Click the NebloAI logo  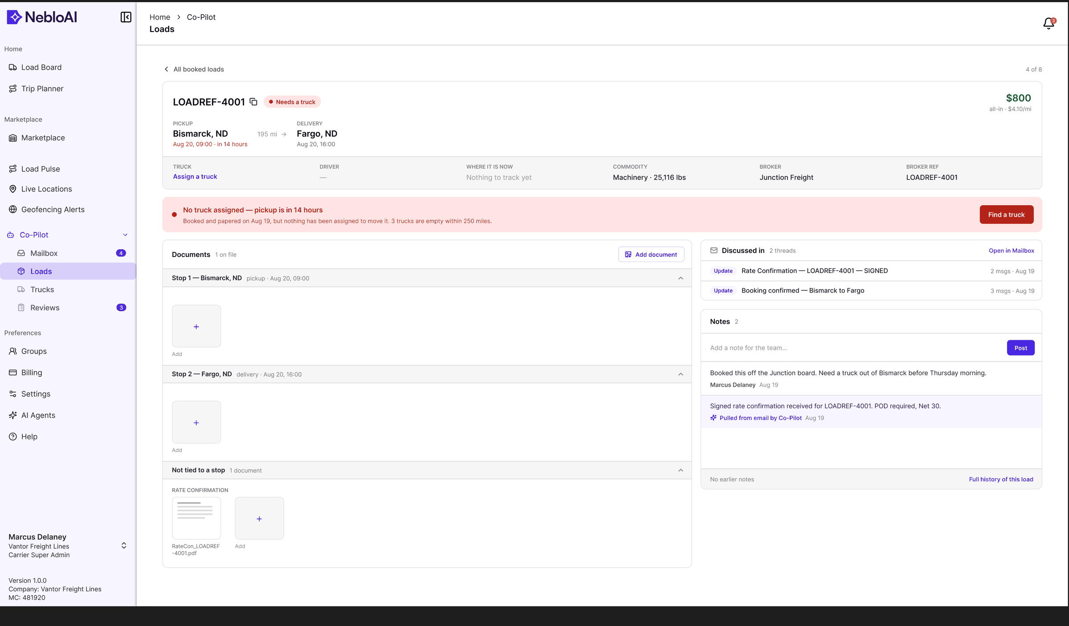[42, 17]
